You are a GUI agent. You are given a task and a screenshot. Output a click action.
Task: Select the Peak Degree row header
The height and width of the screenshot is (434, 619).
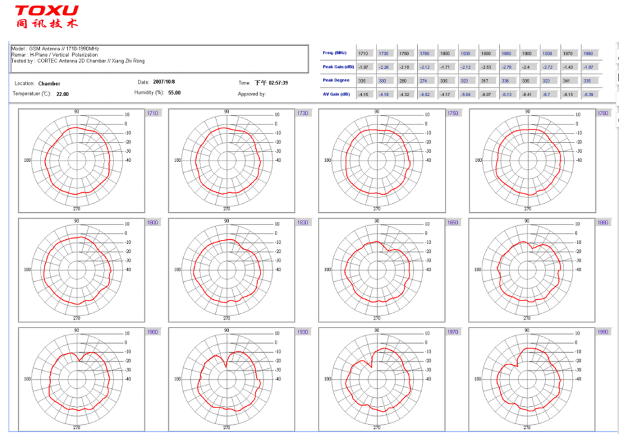pyautogui.click(x=336, y=80)
